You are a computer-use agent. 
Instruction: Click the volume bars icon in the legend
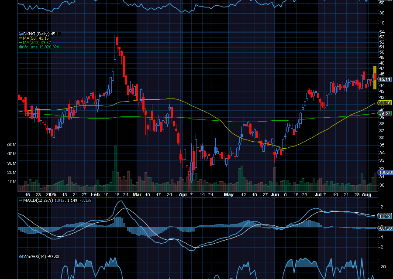(21, 47)
